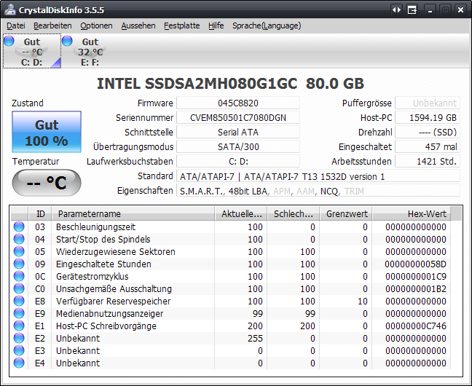This screenshot has width=472, height=386.
Task: Click the Arbeitsstunden value 1421 Std.
Action: pyautogui.click(x=428, y=162)
